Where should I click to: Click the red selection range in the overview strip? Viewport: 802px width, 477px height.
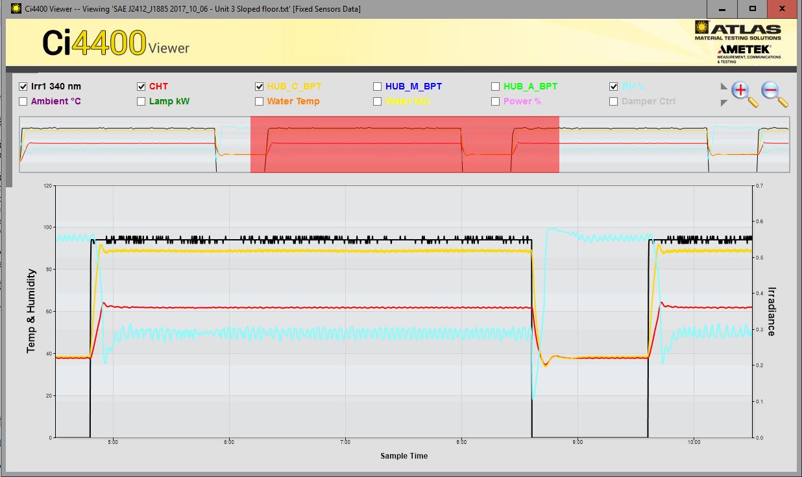point(404,145)
